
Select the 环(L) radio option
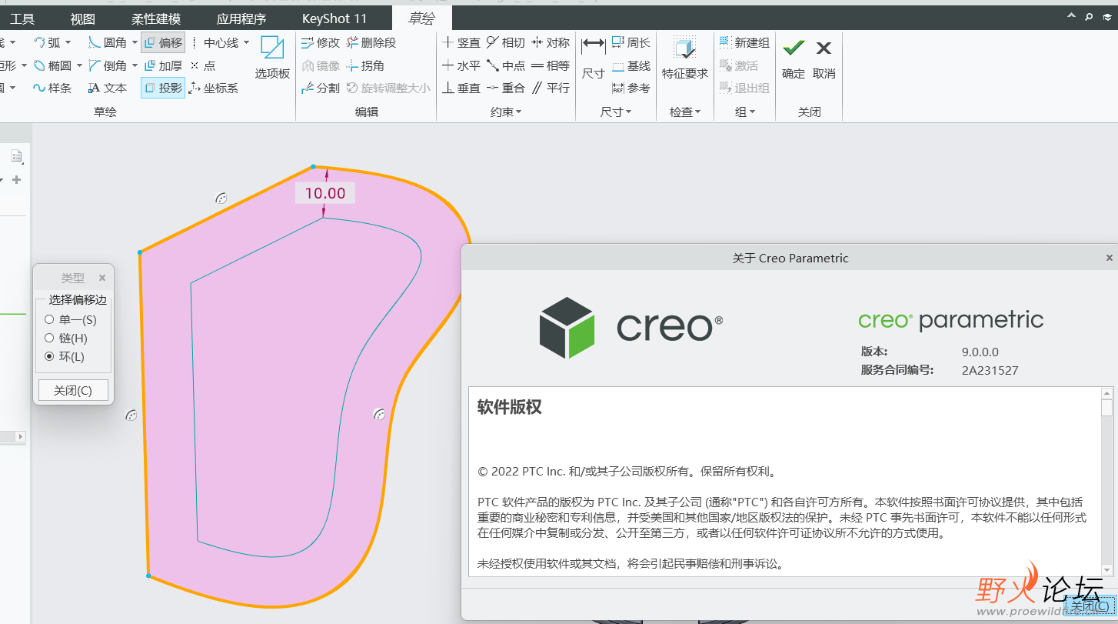(65, 356)
